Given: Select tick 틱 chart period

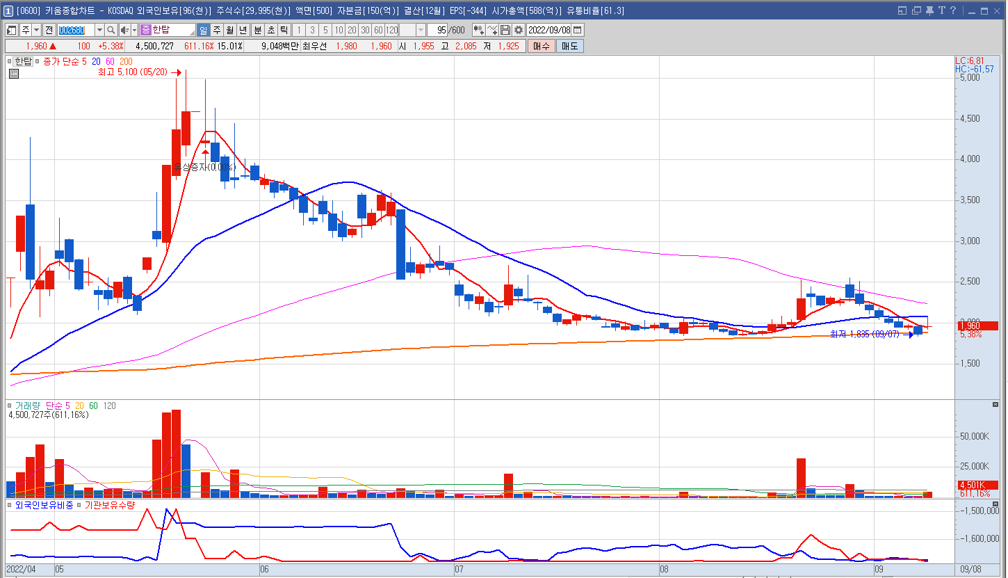Looking at the screenshot, I should tap(284, 30).
